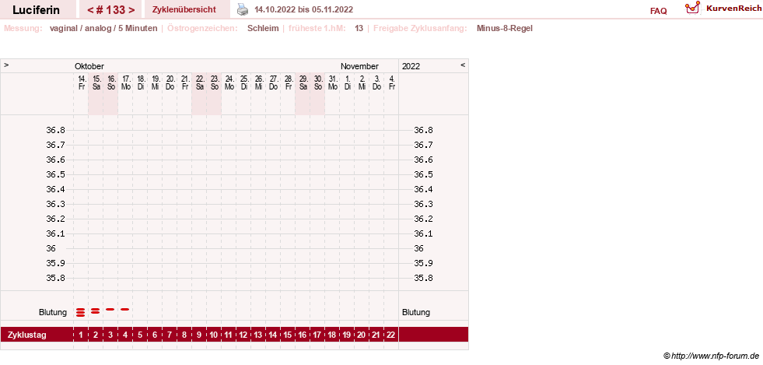
Task: Click the left 36.8 temperature label
Action: click(55, 131)
